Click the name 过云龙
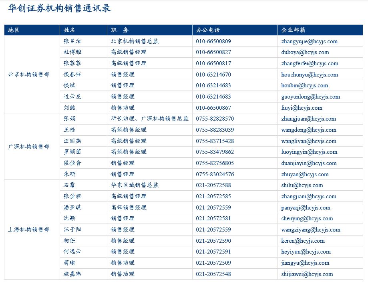Image resolution: width=368 pixels, height=284 pixels. tap(72, 97)
